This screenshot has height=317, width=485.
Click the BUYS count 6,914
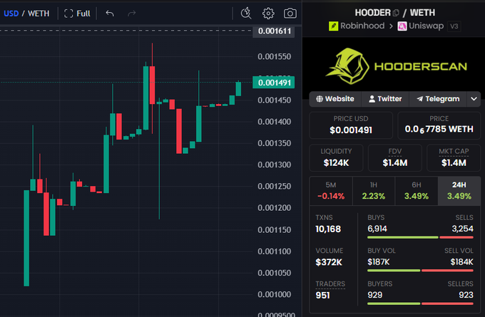click(x=377, y=229)
